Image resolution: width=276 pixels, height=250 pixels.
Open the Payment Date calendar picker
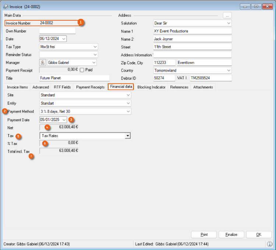click(64, 119)
